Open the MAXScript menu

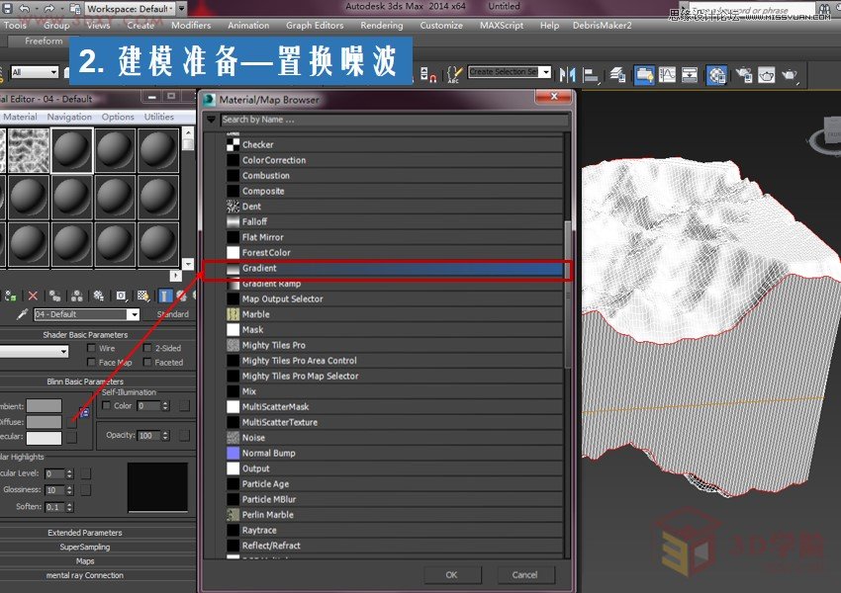pos(502,25)
